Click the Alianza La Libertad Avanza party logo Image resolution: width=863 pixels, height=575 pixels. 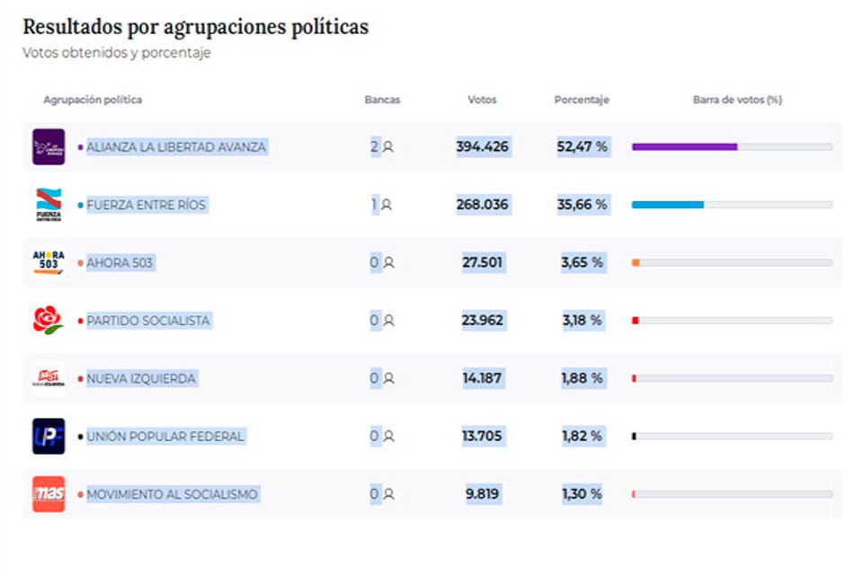(x=49, y=146)
